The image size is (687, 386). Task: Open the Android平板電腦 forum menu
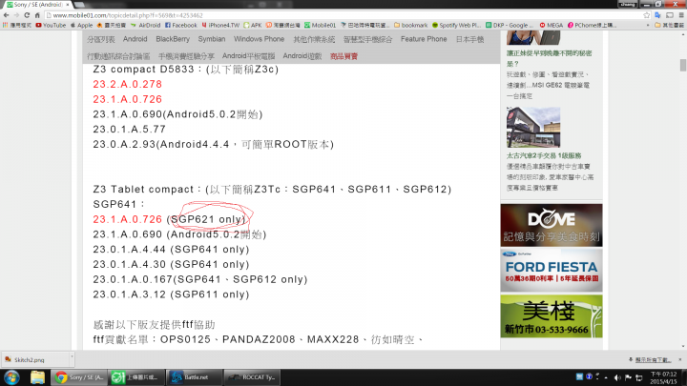tap(248, 56)
